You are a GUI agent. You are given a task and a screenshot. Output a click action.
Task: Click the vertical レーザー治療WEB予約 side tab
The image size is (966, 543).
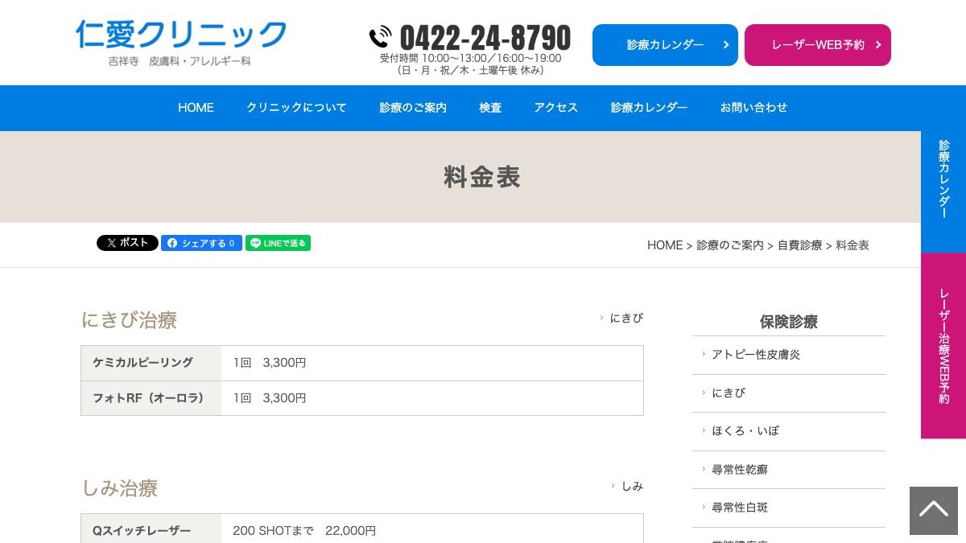click(x=943, y=346)
